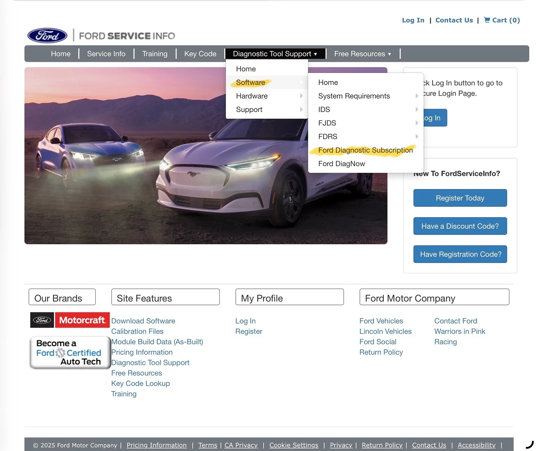Open Warriors in Pink link
The height and width of the screenshot is (451, 536).
pyautogui.click(x=460, y=331)
